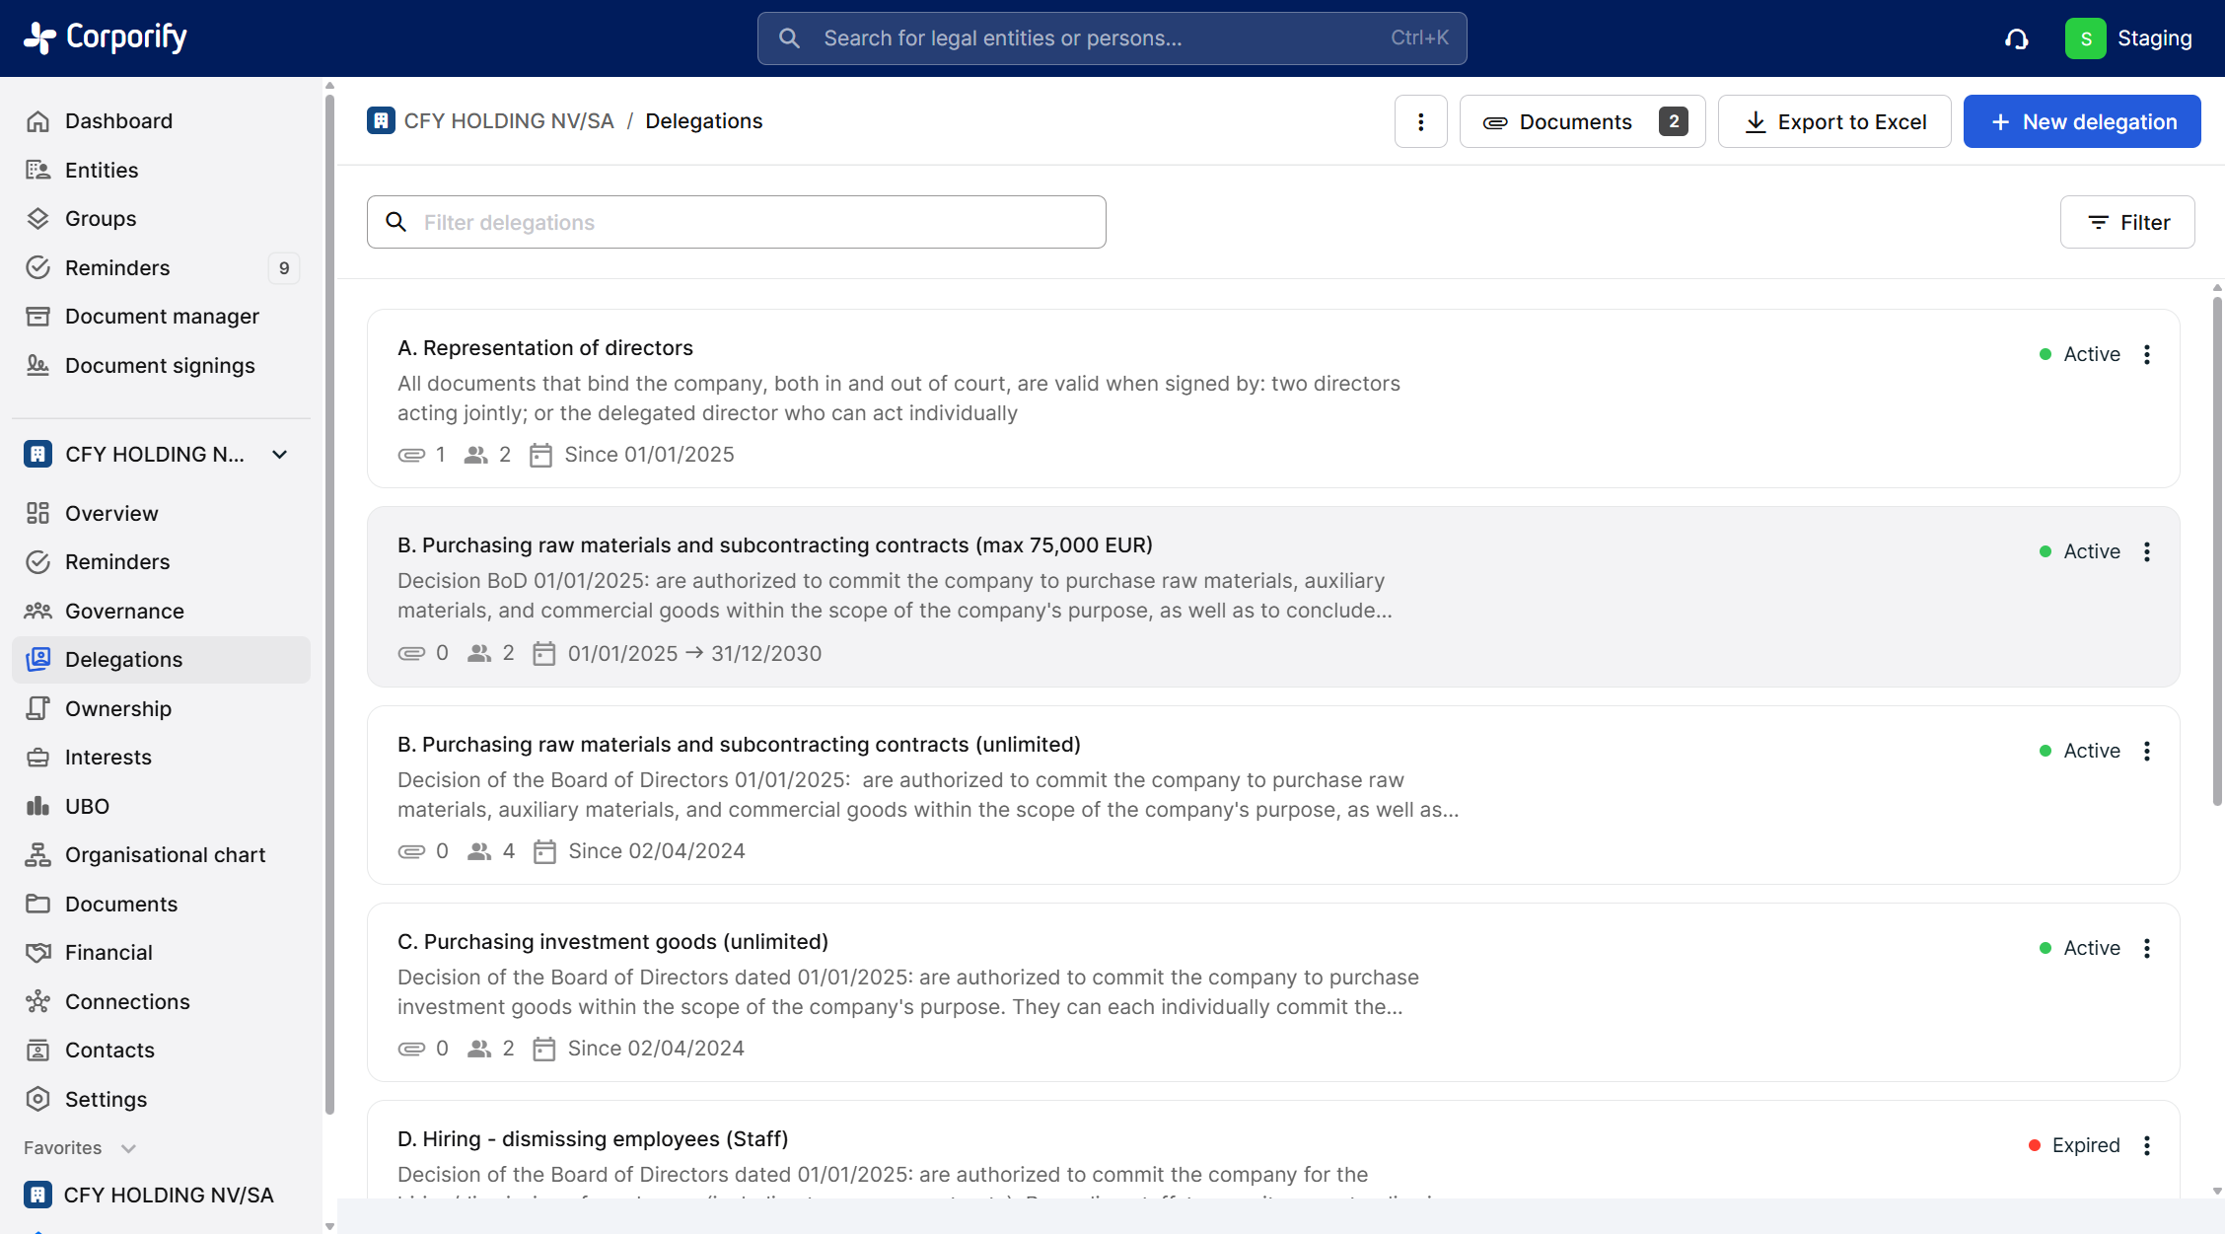
Task: Focus the global entity search bar
Action: pos(1112,38)
